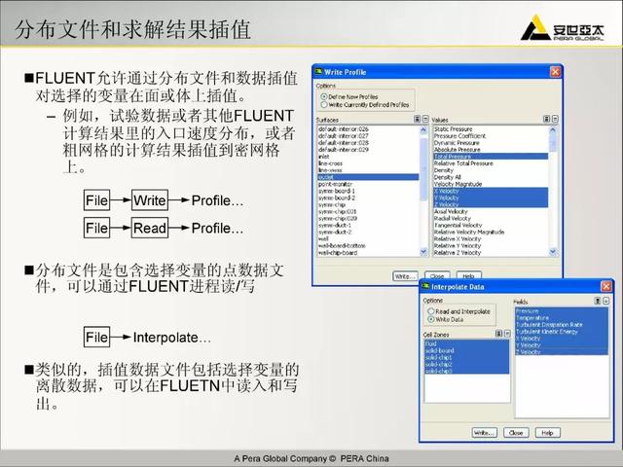
Task: Open Help in the Interpolate Data dialog
Action: 547,432
